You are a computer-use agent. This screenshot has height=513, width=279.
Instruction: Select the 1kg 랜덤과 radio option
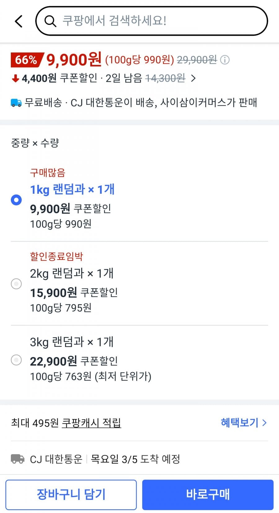click(x=16, y=200)
